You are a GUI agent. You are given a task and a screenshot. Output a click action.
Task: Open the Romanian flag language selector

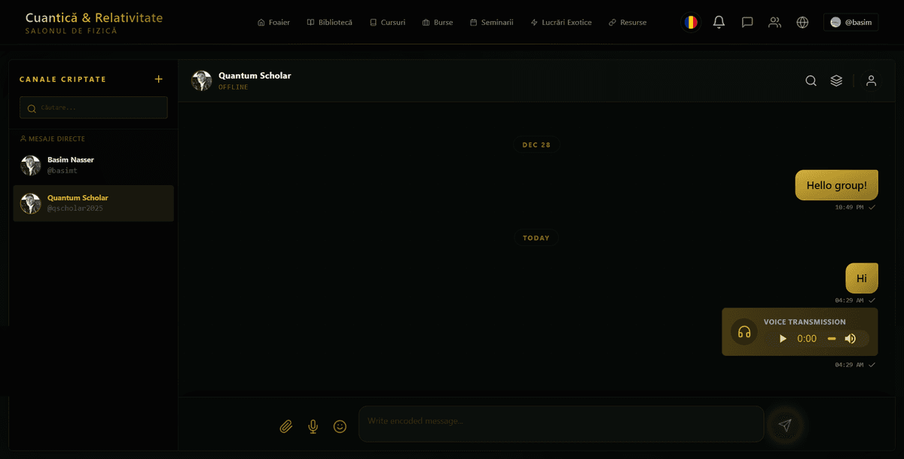(690, 23)
